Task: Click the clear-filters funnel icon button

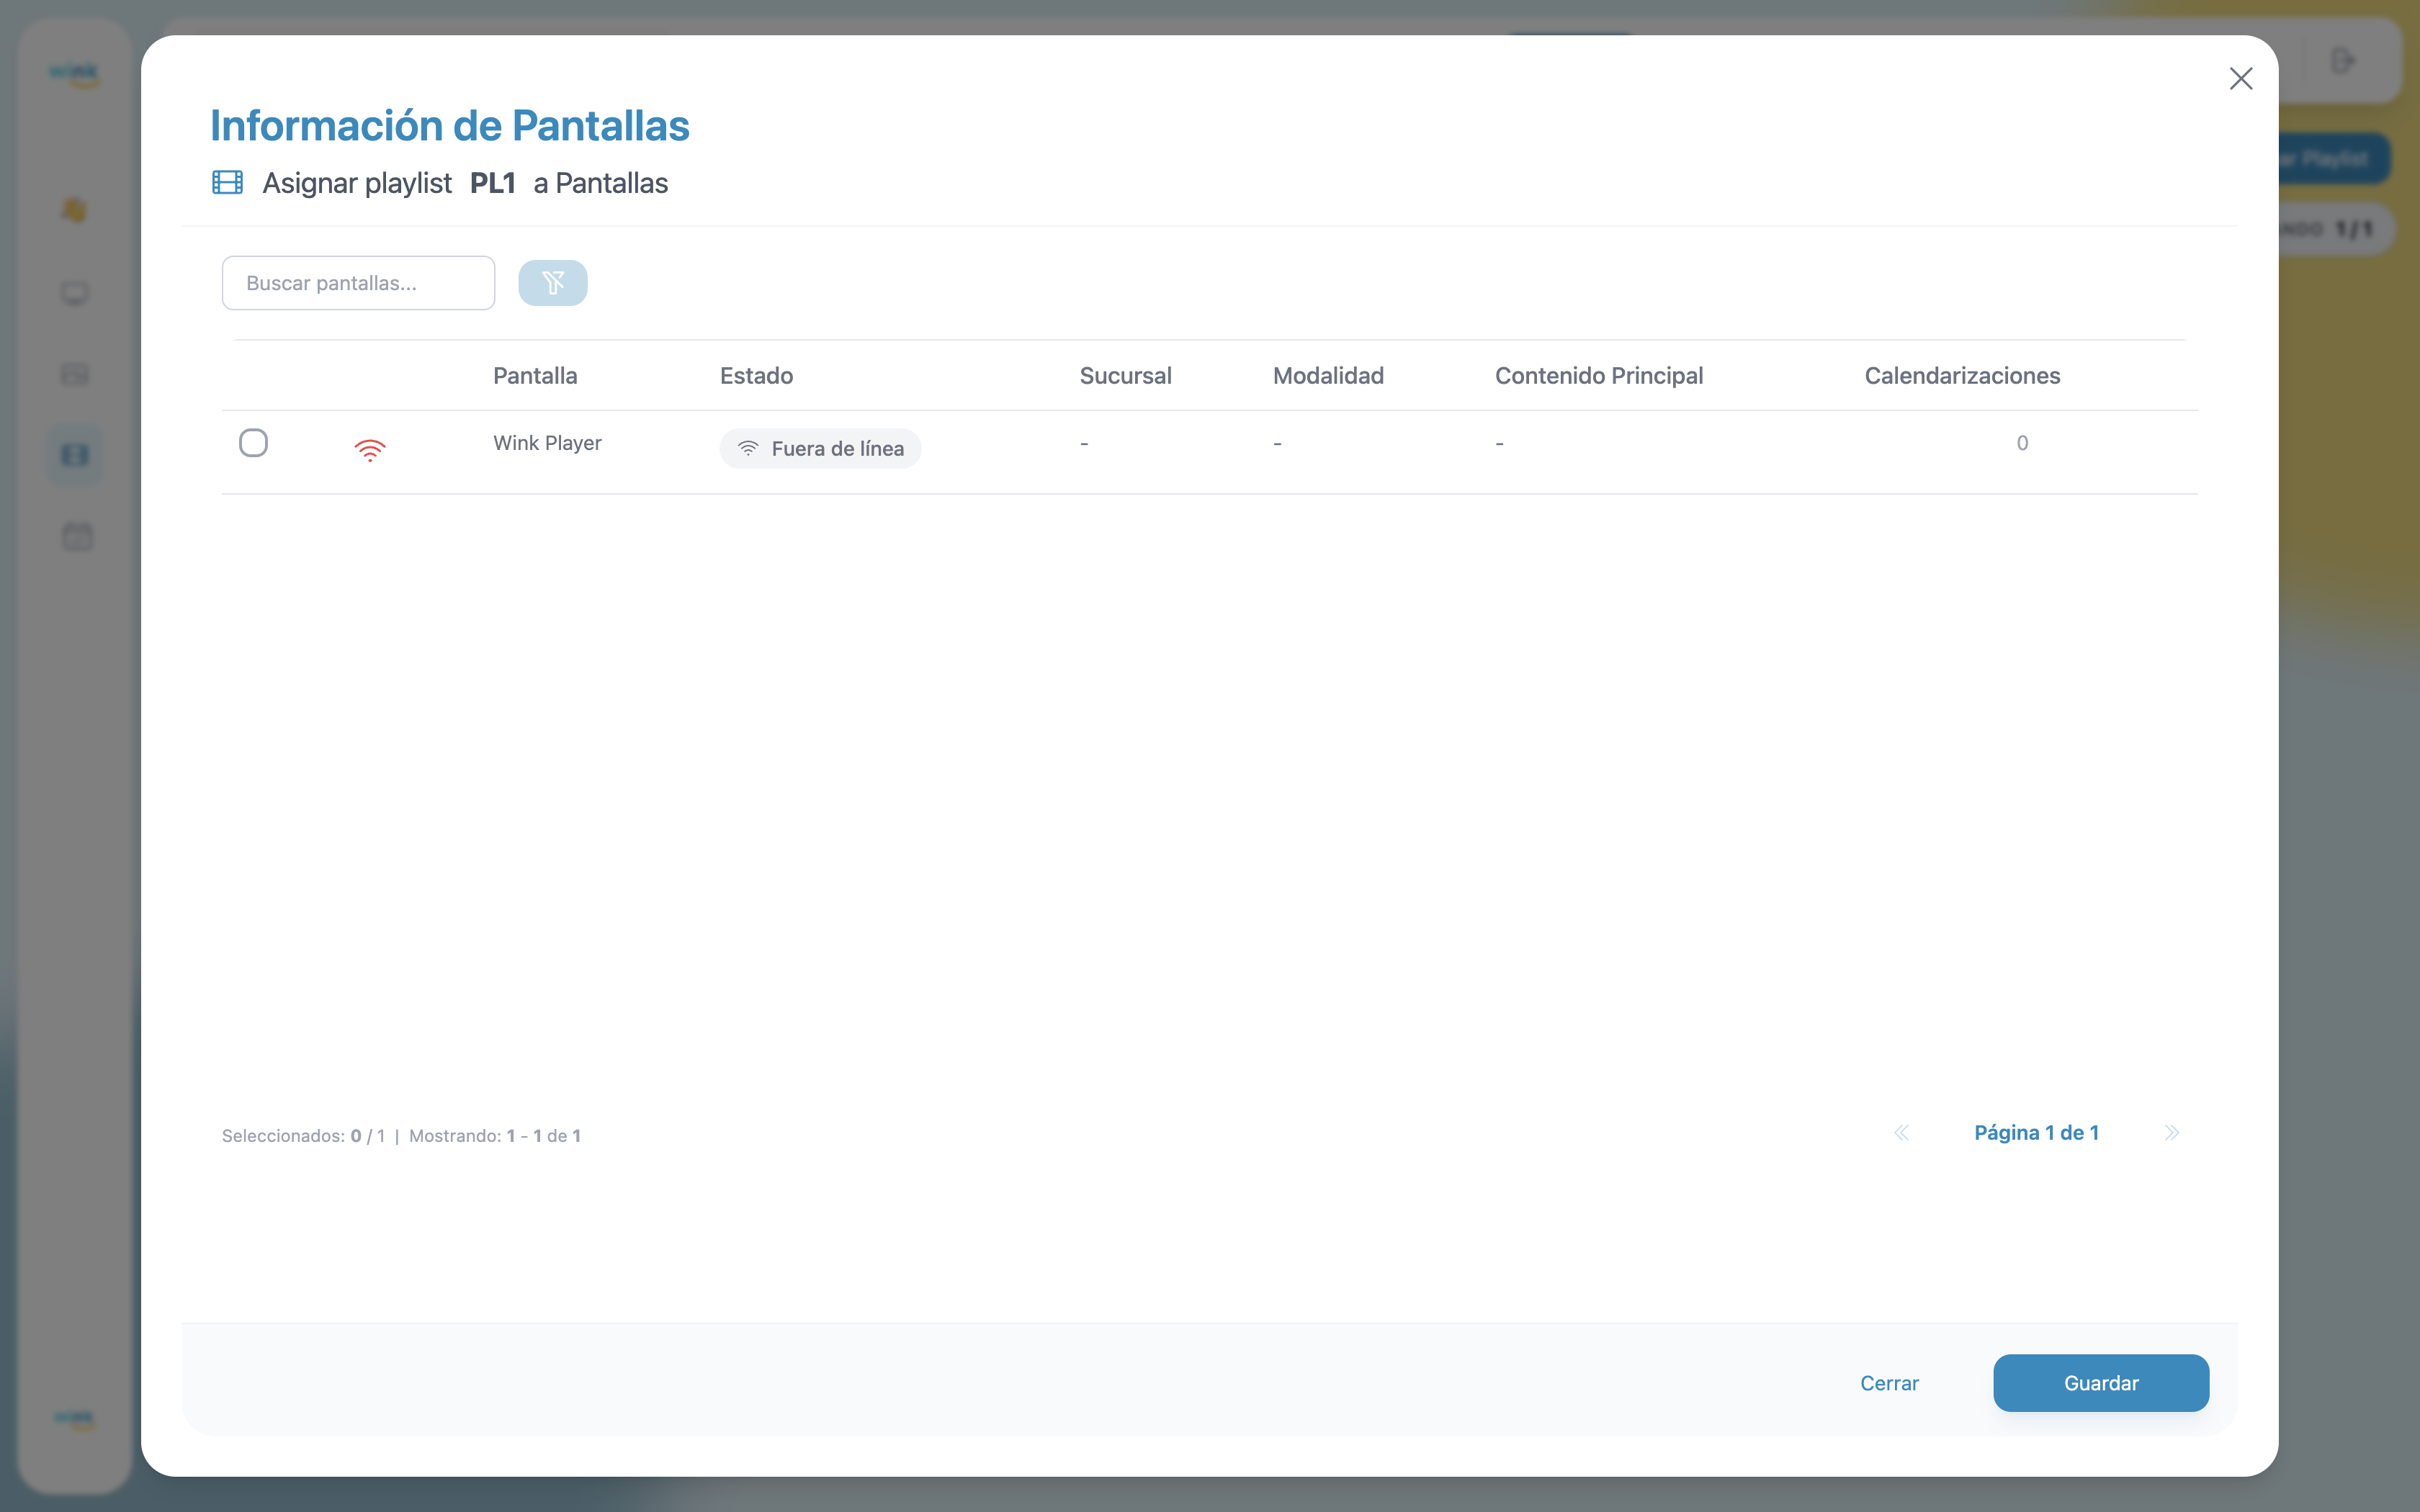Action: tap(552, 283)
